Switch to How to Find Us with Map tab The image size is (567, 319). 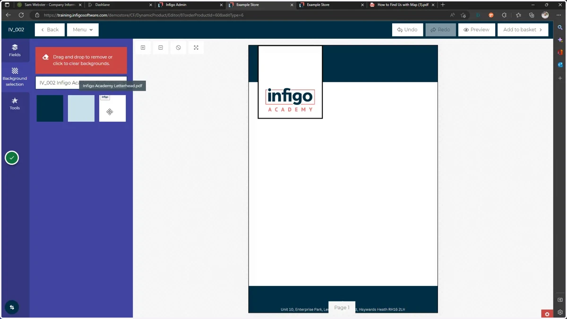click(x=402, y=5)
